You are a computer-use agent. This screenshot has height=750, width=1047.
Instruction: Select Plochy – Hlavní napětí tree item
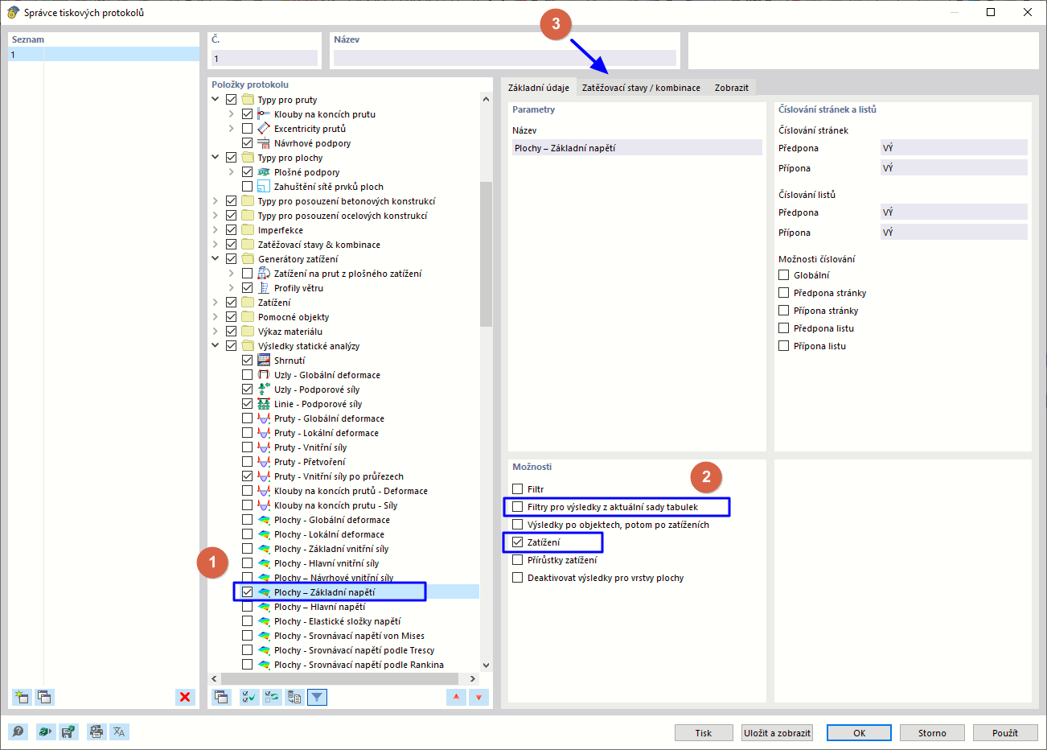pos(319,607)
